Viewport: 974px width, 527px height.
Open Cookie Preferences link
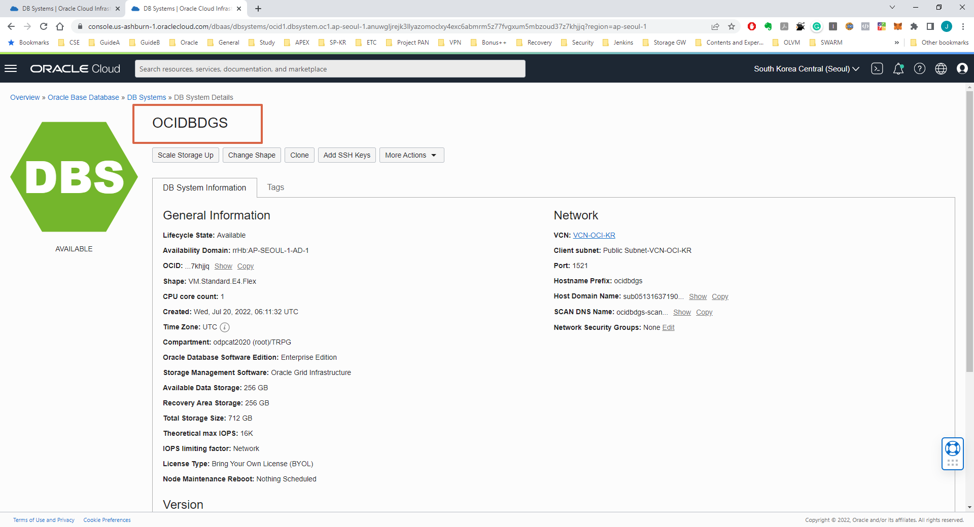[x=107, y=520]
